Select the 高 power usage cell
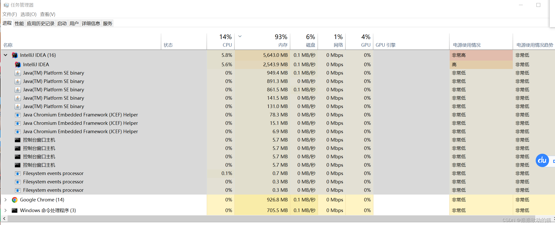This screenshot has height=225, width=555. 481,64
